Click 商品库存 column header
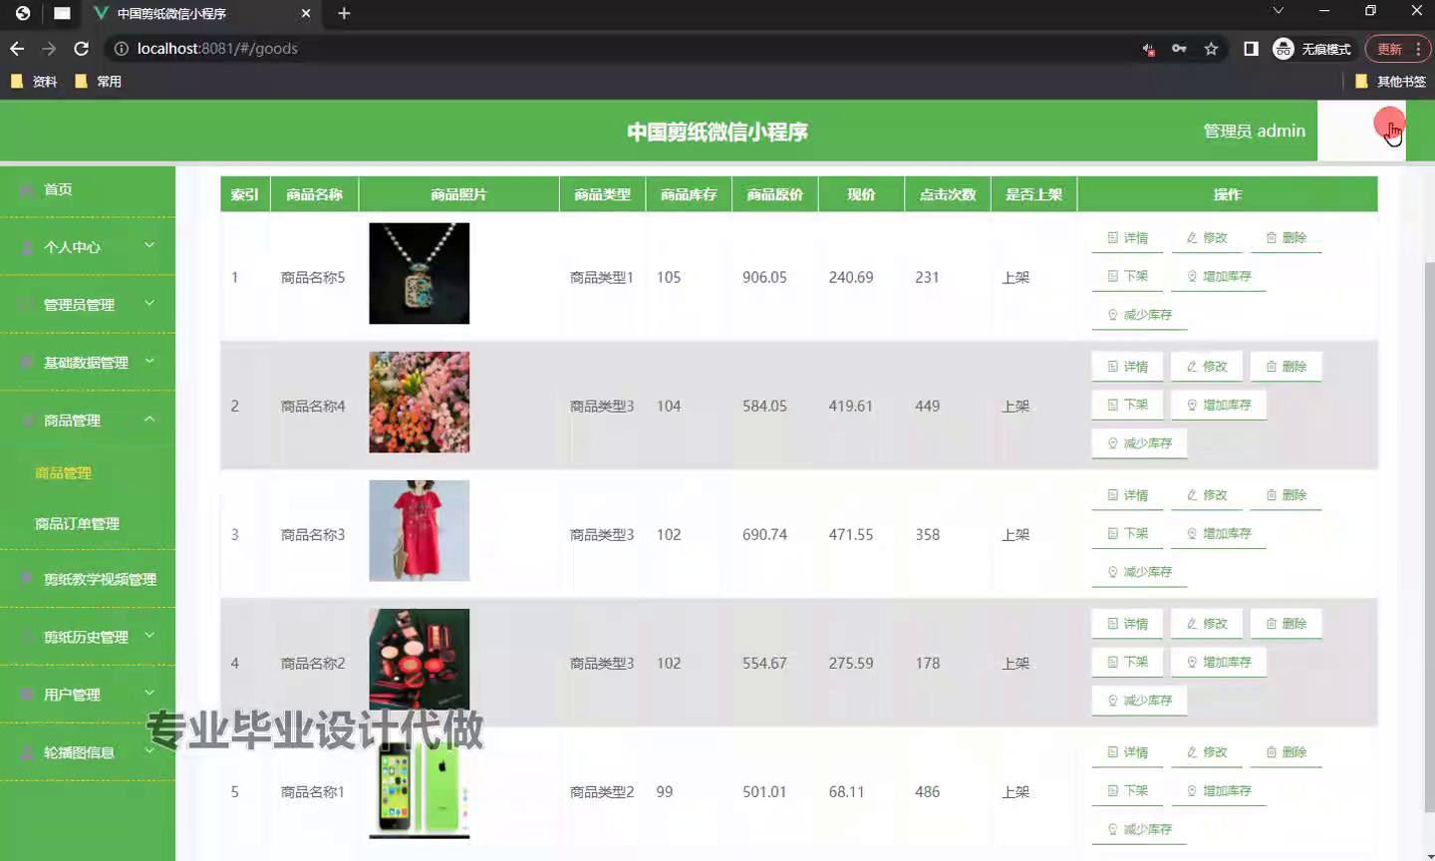Image resolution: width=1435 pixels, height=861 pixels. (x=689, y=194)
